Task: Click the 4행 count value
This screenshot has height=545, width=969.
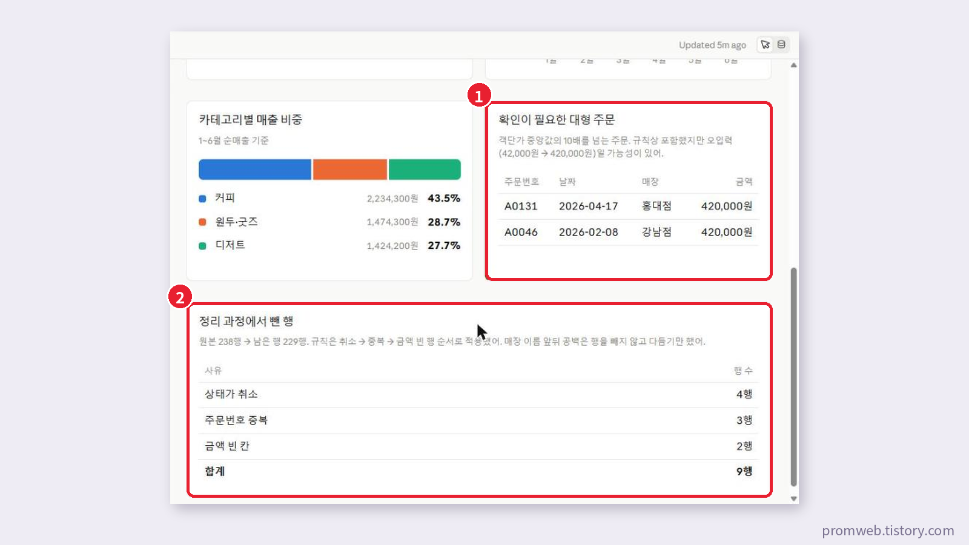Action: pos(744,394)
